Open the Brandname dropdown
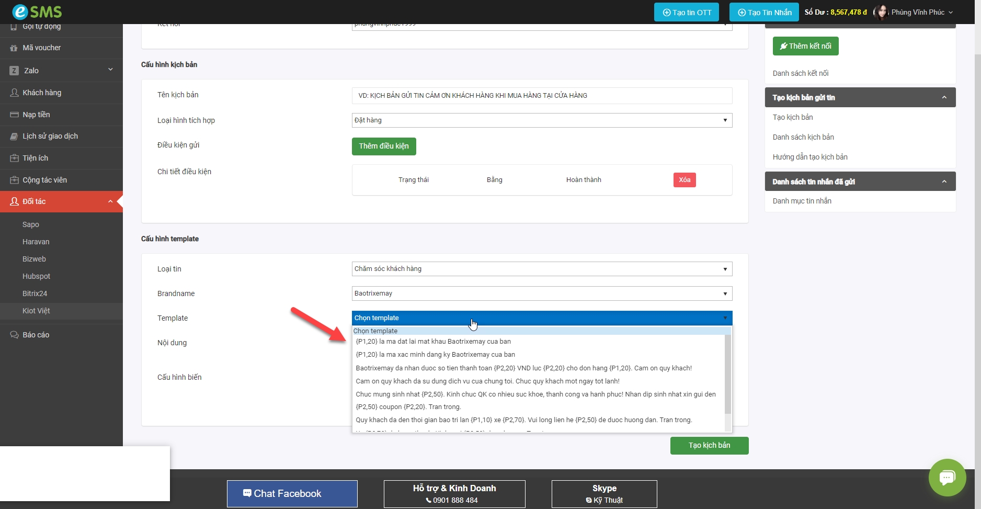Viewport: 981px width, 509px height. point(541,293)
